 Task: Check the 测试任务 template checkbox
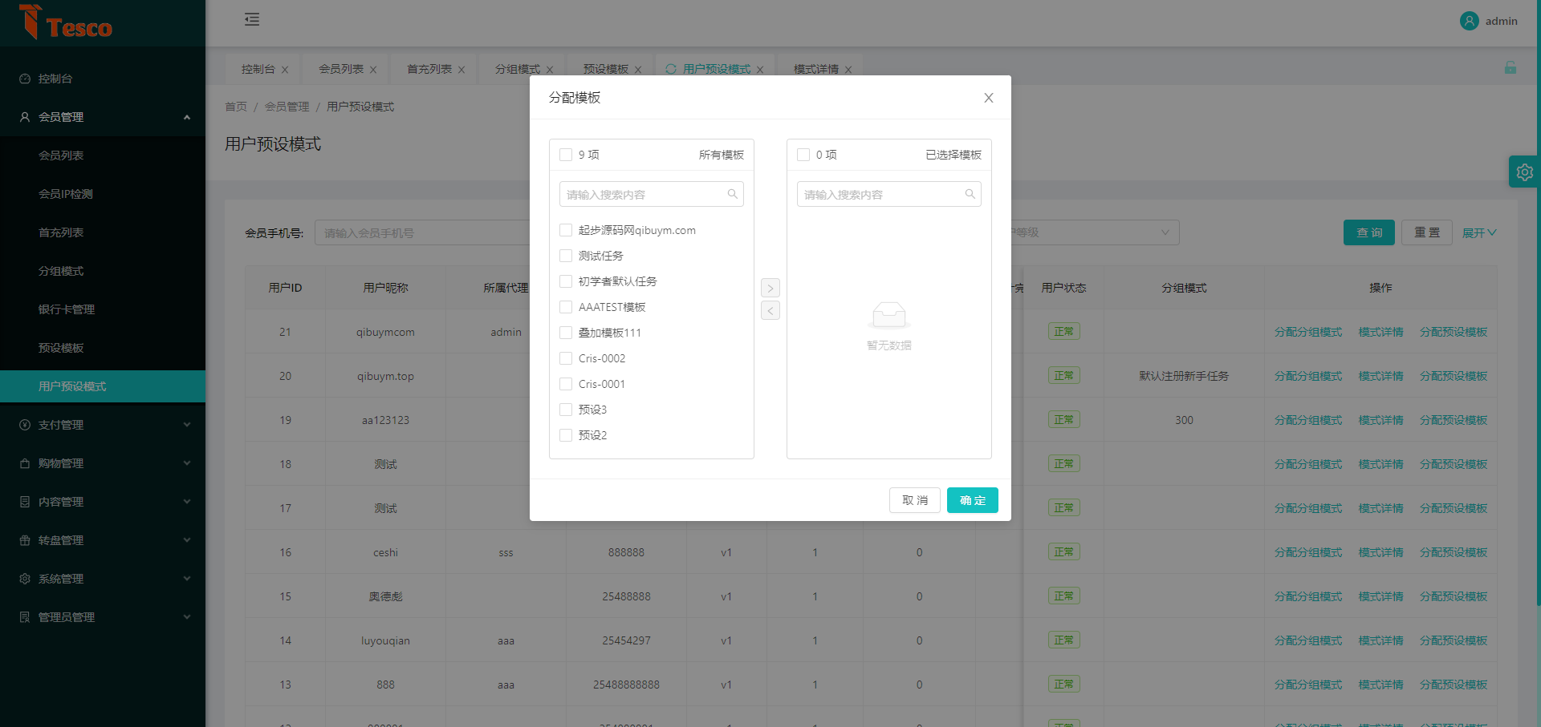pyautogui.click(x=566, y=256)
